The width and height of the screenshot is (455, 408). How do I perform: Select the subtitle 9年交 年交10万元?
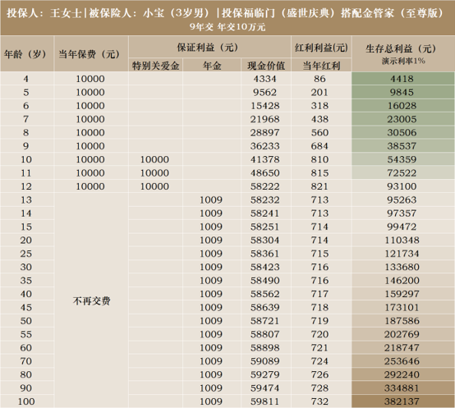coord(227,27)
